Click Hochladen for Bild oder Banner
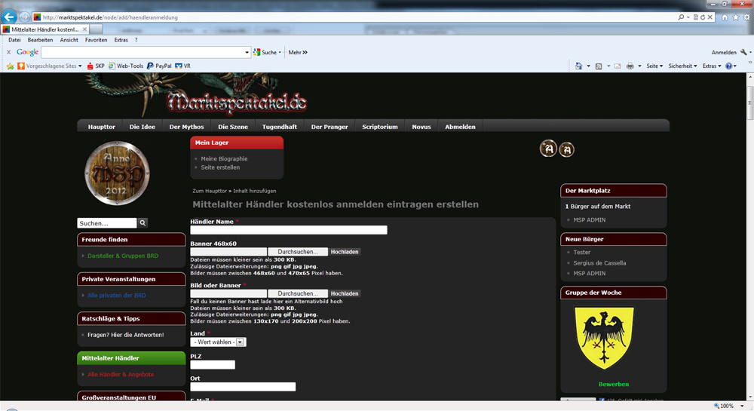Viewport: 754px width, 411px height. (x=345, y=293)
